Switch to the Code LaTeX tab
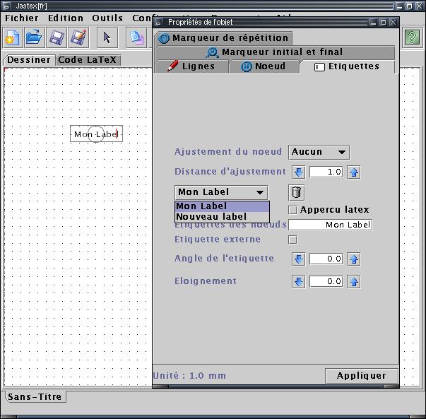 click(87, 60)
